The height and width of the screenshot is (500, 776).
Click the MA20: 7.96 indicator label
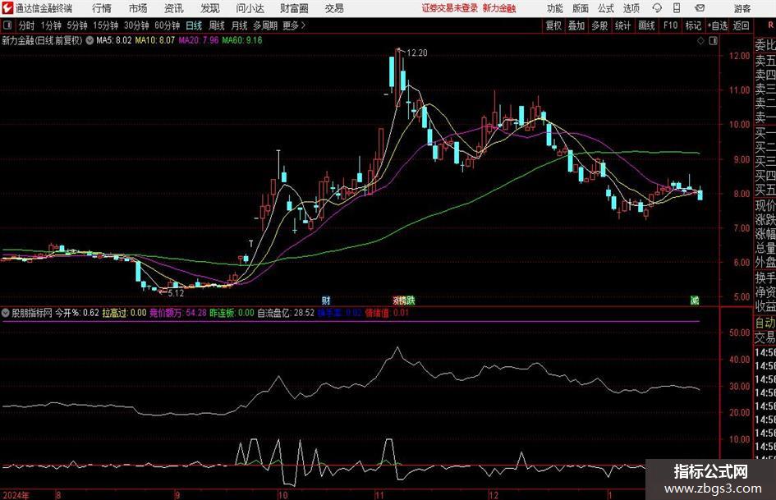click(199, 40)
